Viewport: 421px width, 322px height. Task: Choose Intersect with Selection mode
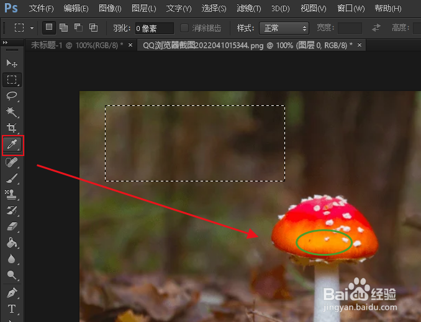tap(93, 28)
